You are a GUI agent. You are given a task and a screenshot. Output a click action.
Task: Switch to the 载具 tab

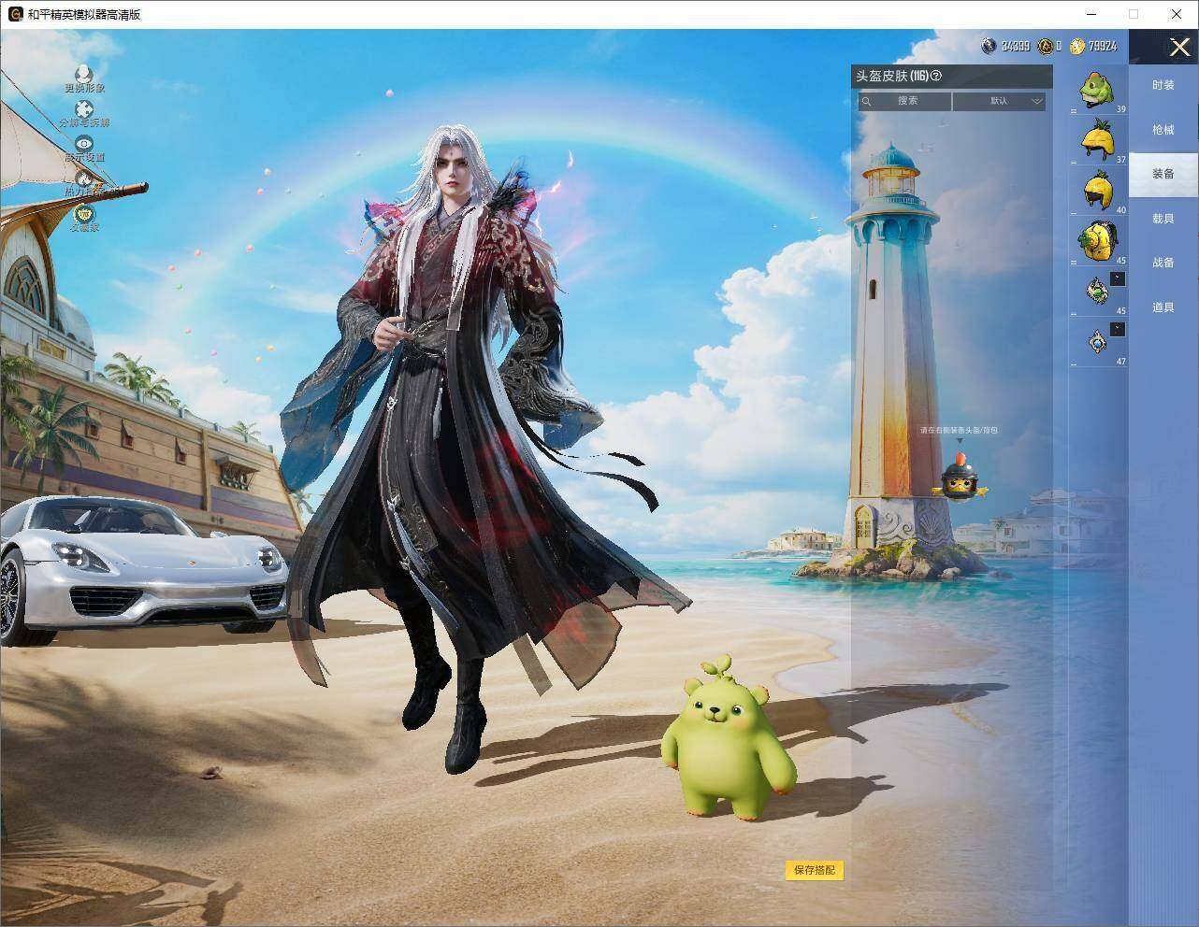pyautogui.click(x=1163, y=219)
